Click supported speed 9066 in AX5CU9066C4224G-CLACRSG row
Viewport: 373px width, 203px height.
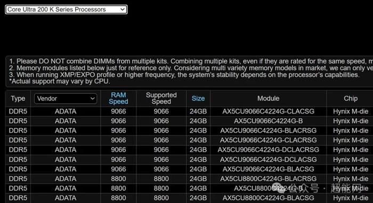161,140
